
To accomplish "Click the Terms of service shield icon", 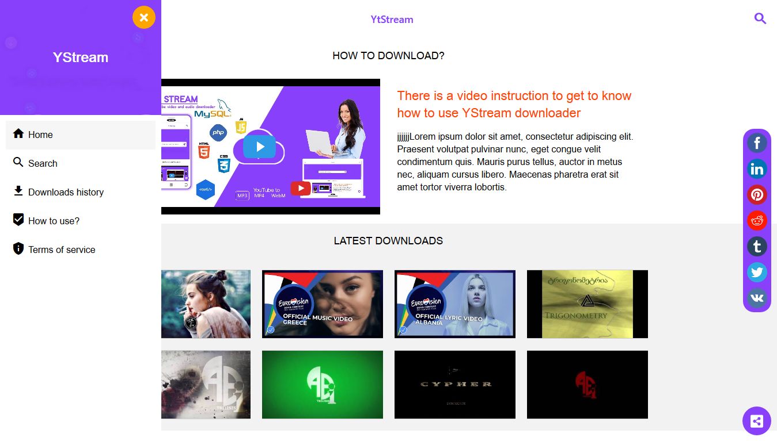I will point(18,249).
